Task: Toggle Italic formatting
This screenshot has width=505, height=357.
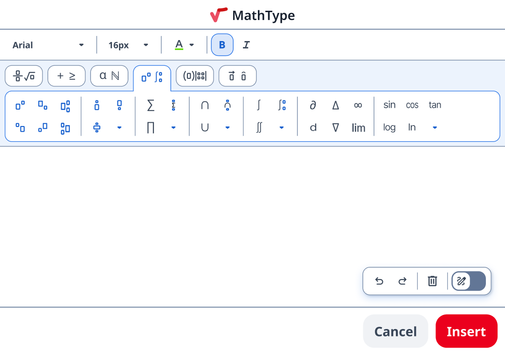Action: 246,45
